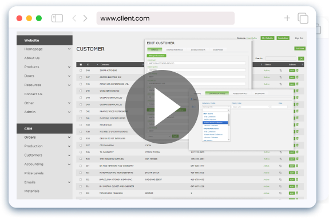Click the www.client.com address bar
This screenshot has height=219, width=329.
(165, 18)
